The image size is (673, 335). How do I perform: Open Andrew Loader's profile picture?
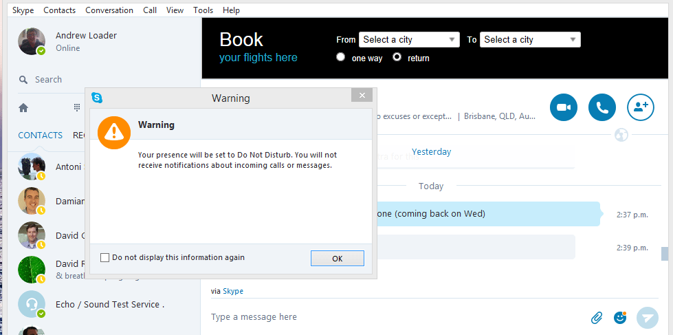32,41
